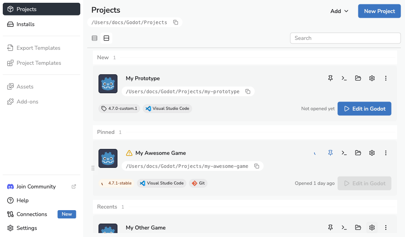Viewport: 405px width, 237px height.
Task: Open My Other Game settings gear
Action: pyautogui.click(x=372, y=228)
